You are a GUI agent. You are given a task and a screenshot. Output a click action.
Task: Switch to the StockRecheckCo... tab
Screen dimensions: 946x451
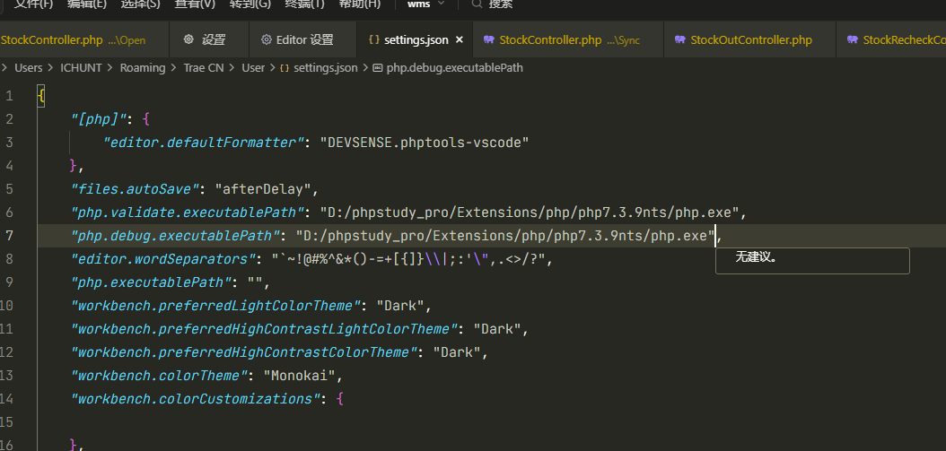coord(892,39)
